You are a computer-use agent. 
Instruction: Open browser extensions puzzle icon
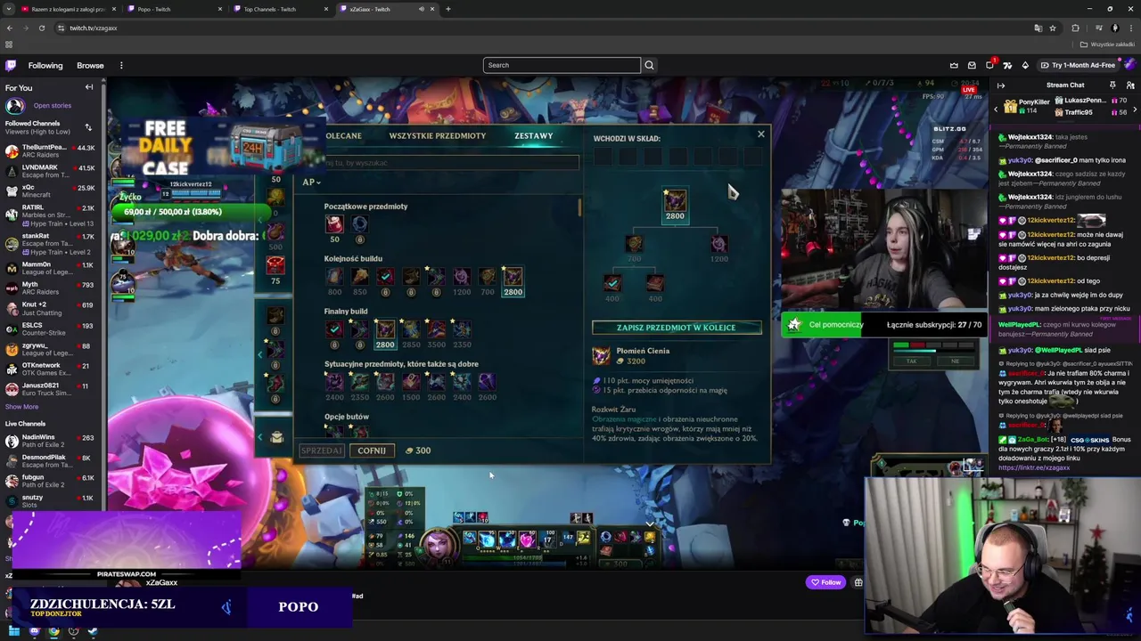click(1075, 28)
